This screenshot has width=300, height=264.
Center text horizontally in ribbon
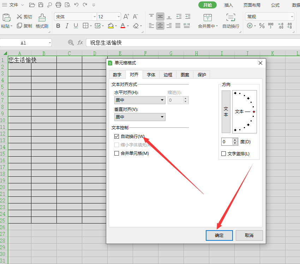[160, 26]
